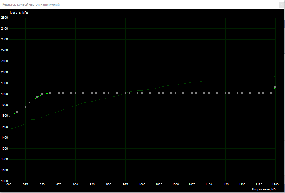The width and height of the screenshot is (285, 193).
Task: Select the curve point on the 825 mV gridline
Action: pos(25,107)
